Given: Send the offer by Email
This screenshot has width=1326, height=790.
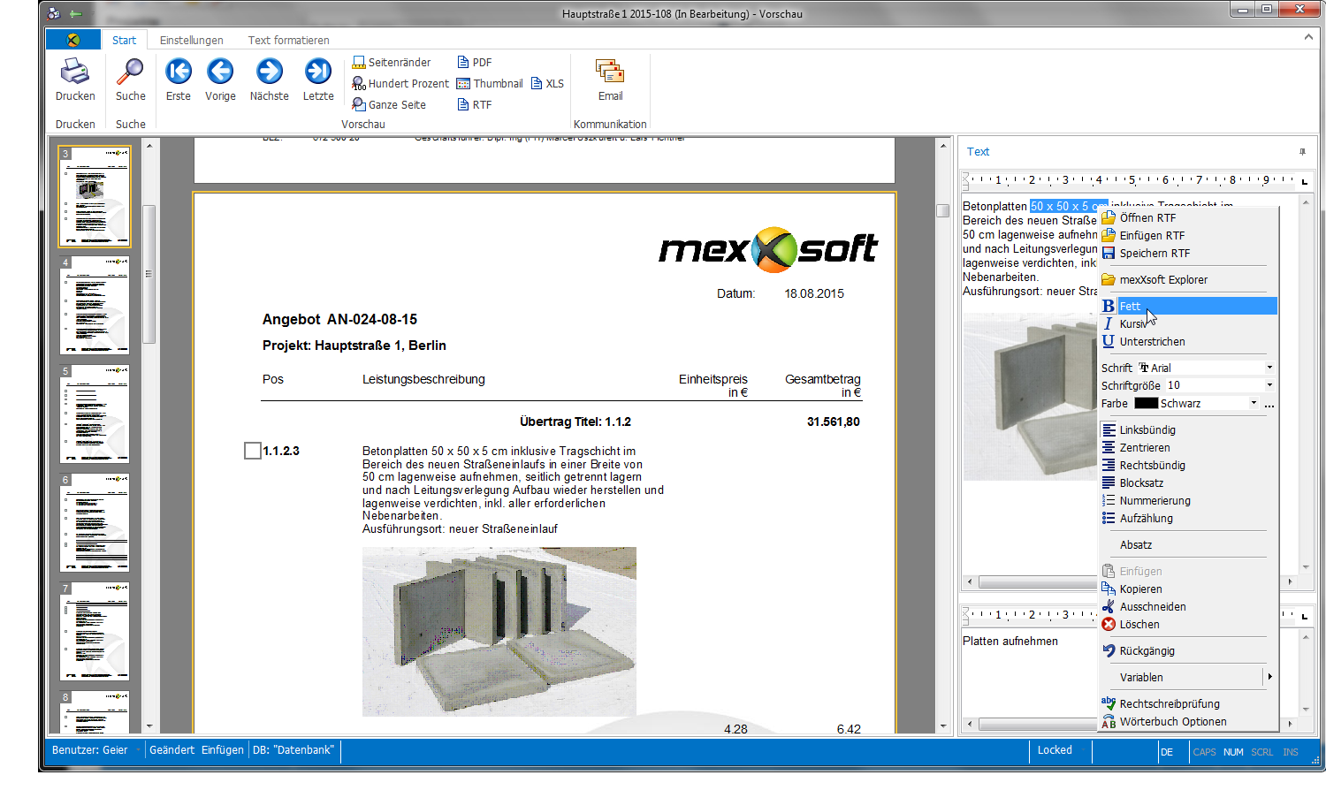Looking at the screenshot, I should point(610,80).
